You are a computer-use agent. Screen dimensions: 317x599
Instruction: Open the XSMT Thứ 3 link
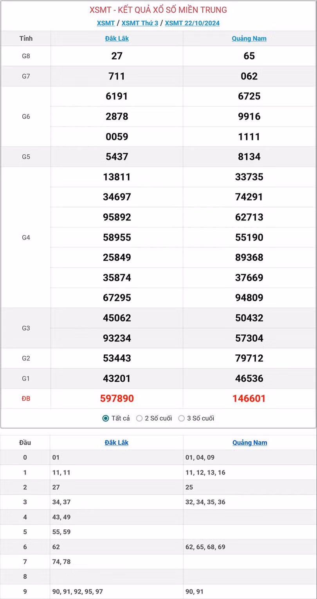(140, 23)
